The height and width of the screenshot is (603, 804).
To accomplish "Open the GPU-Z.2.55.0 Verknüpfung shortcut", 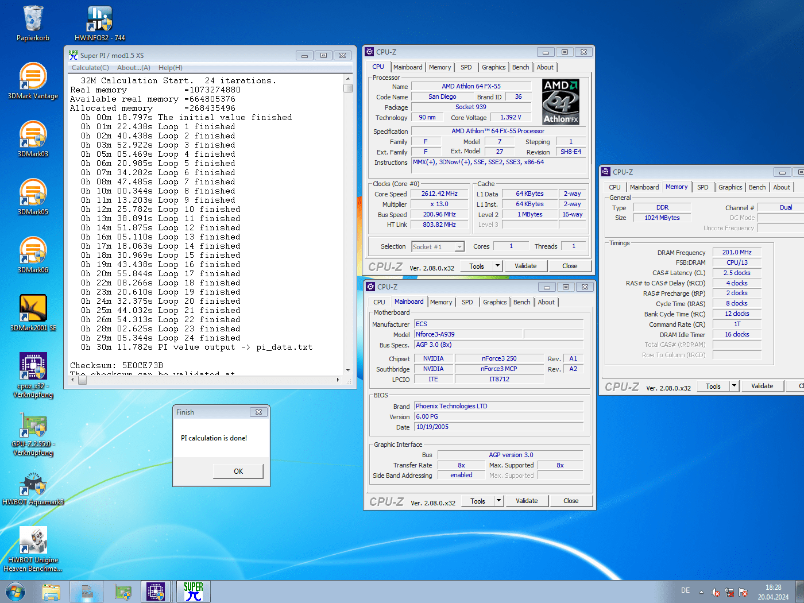I will click(33, 434).
